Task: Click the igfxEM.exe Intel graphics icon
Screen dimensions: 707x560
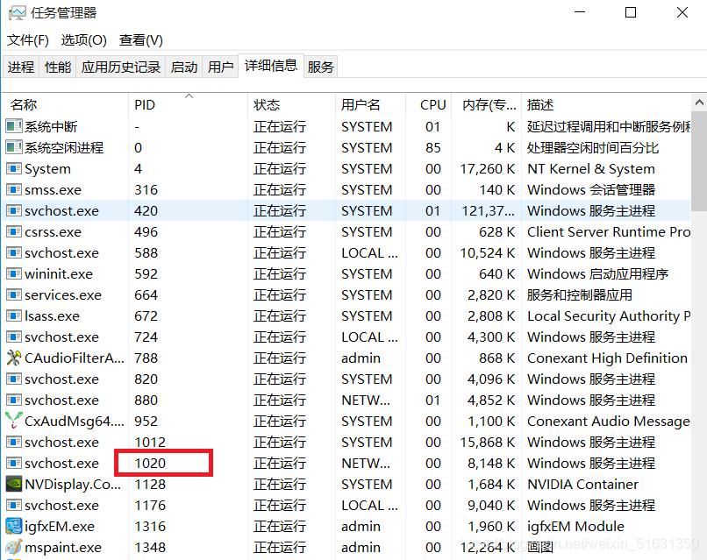Action: pyautogui.click(x=14, y=526)
